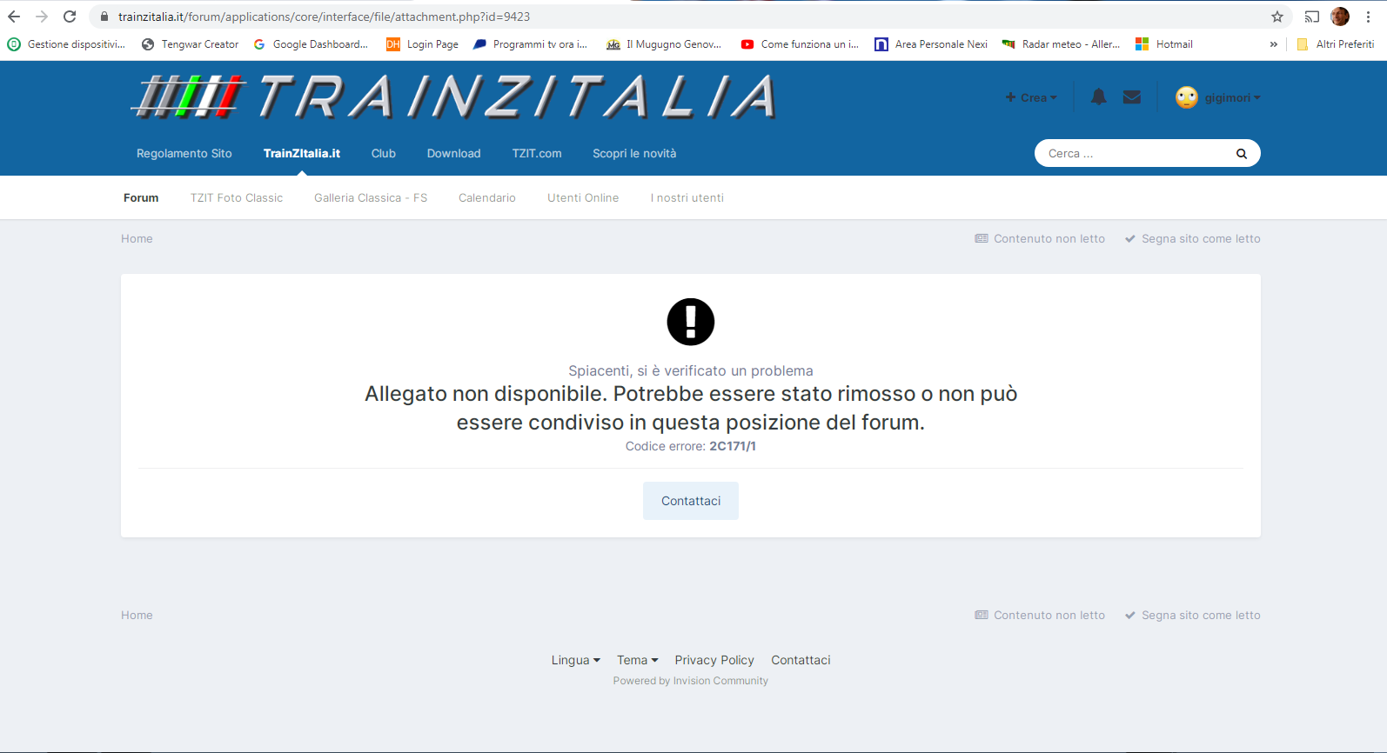This screenshot has height=753, width=1387.
Task: Open the cast screen icon
Action: [1312, 17]
